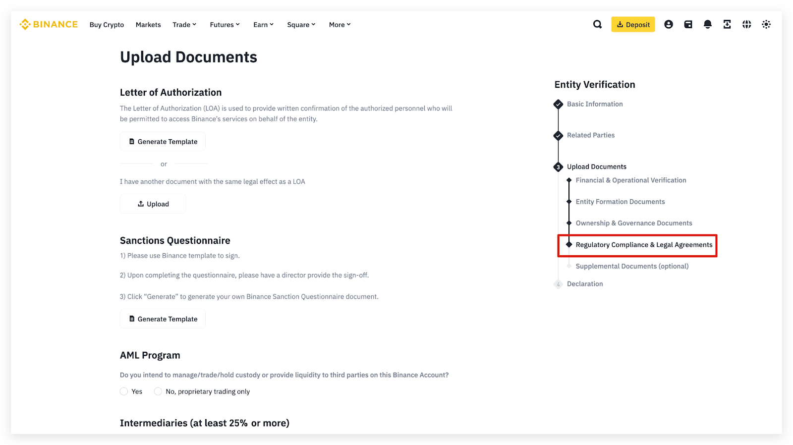Select Yes for AML Program
The width and height of the screenshot is (793, 445).
pyautogui.click(x=124, y=391)
